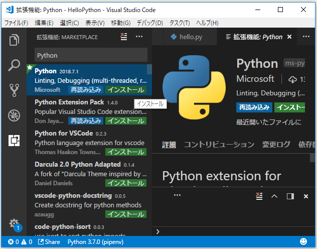This screenshot has width=317, height=249.
Task: Open the panel's more actions ellipsis
Action: click(177, 195)
